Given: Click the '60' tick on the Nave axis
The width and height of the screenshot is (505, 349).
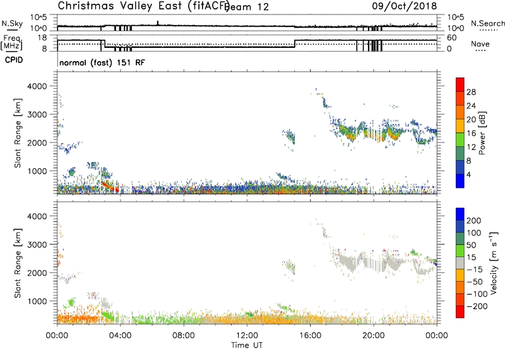Looking at the screenshot, I should [x=452, y=38].
